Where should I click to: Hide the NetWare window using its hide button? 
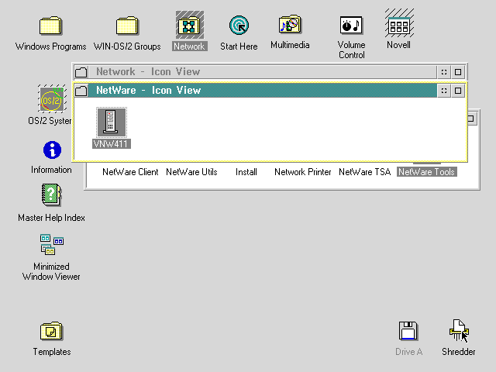[x=444, y=91]
